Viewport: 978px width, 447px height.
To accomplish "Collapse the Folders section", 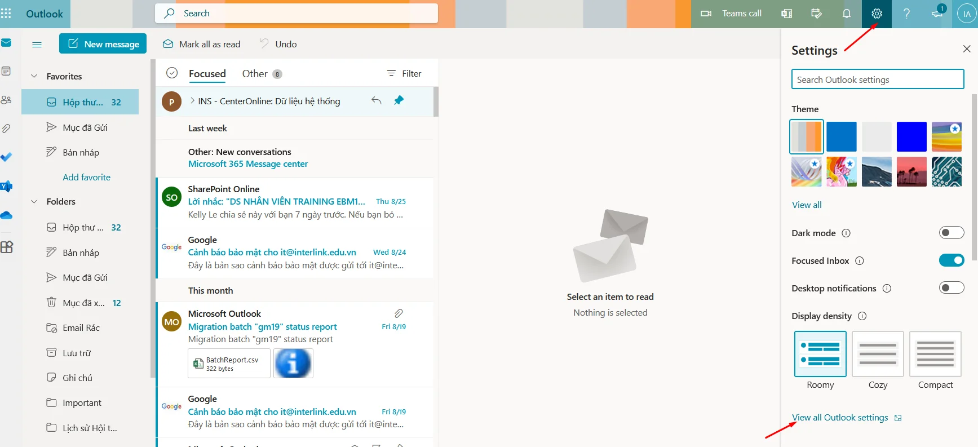I will (x=34, y=201).
